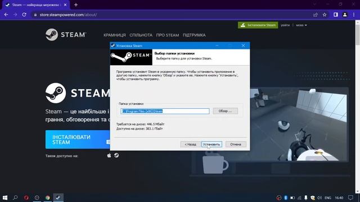The width and height of the screenshot is (360, 202).
Task: Click the 16:40 clock
Action: [x=339, y=198]
